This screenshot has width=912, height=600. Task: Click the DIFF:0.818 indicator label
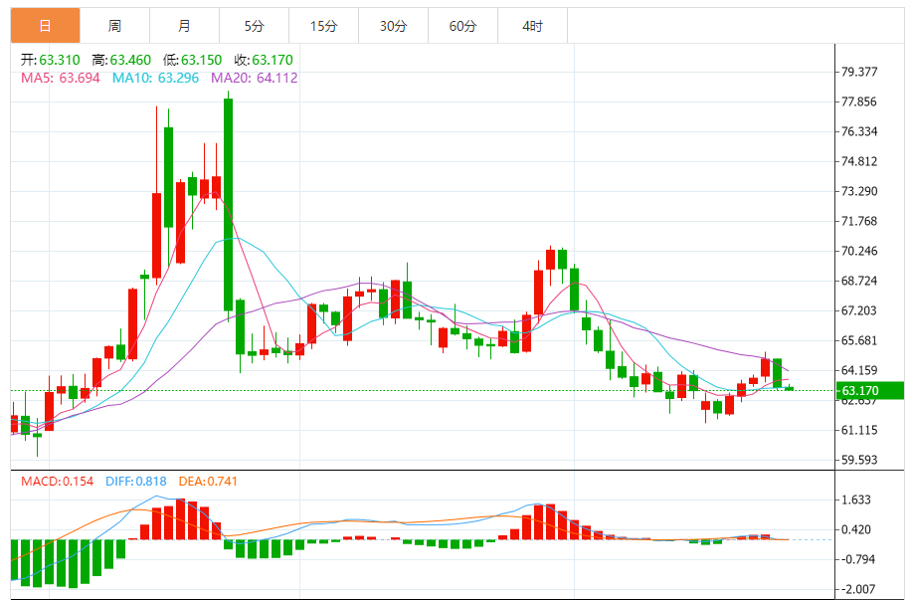point(136,482)
